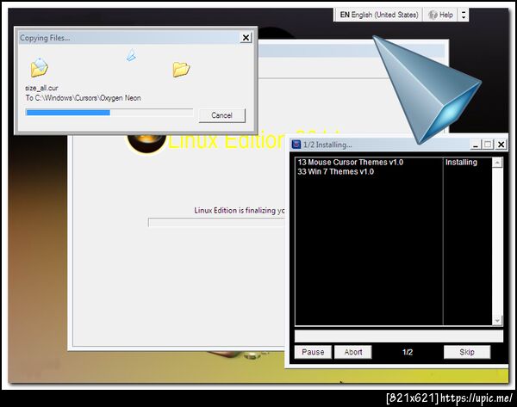Cancel the Copying Files operation

point(222,115)
